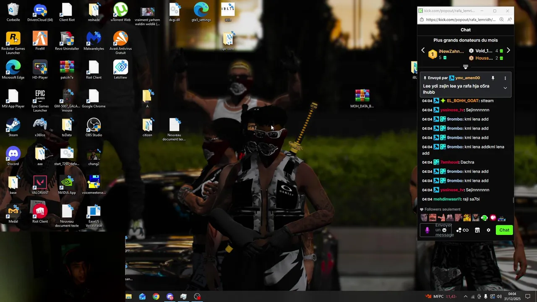
Task: Open Google Chrome from the taskbar
Action: tap(156, 297)
